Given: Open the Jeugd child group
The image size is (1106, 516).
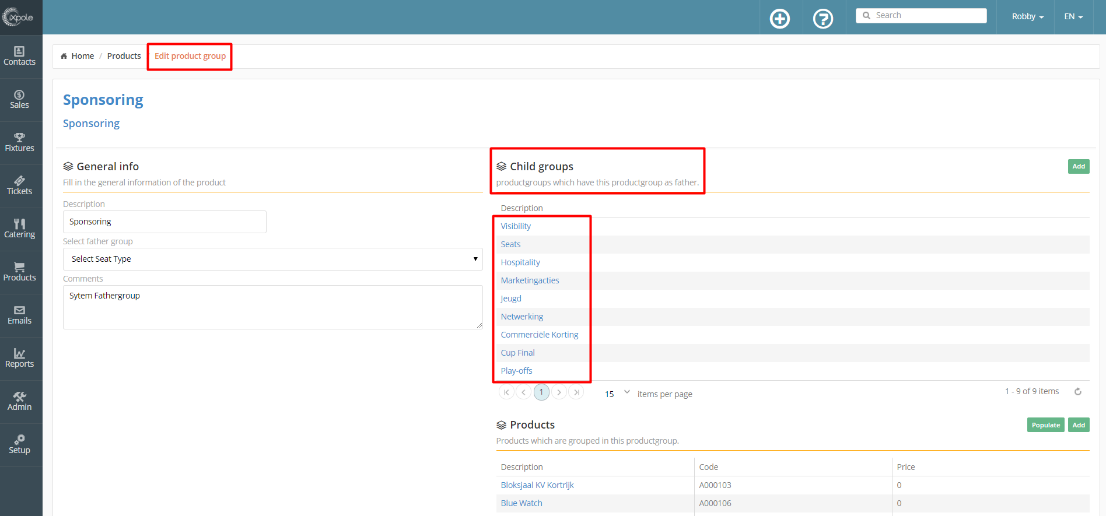Looking at the screenshot, I should point(511,299).
